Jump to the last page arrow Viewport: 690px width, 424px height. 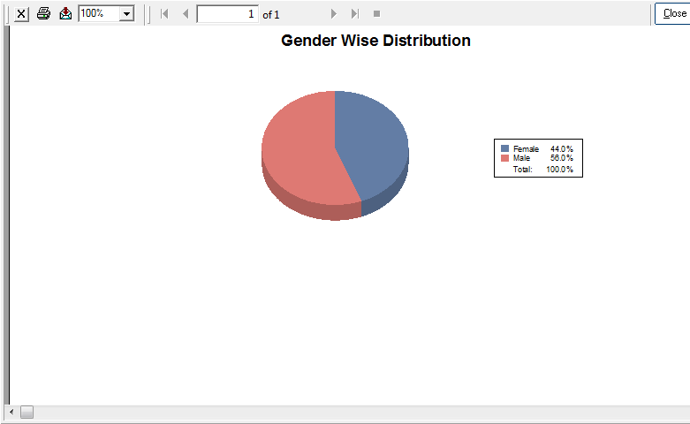point(354,14)
